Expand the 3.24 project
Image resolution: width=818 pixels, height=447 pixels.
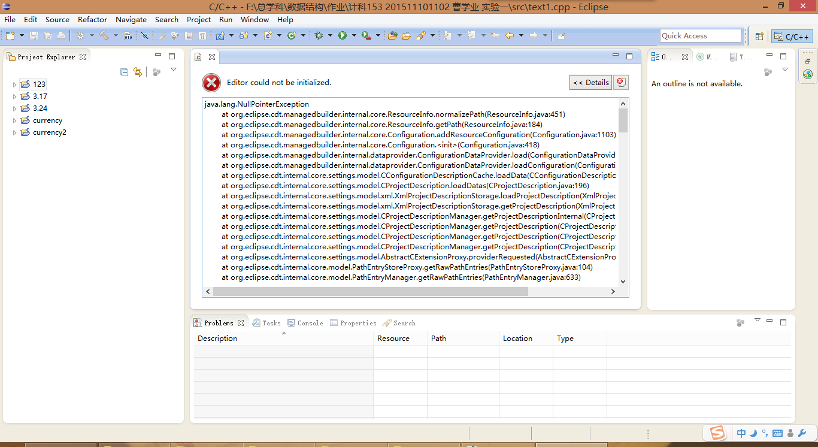coord(15,108)
